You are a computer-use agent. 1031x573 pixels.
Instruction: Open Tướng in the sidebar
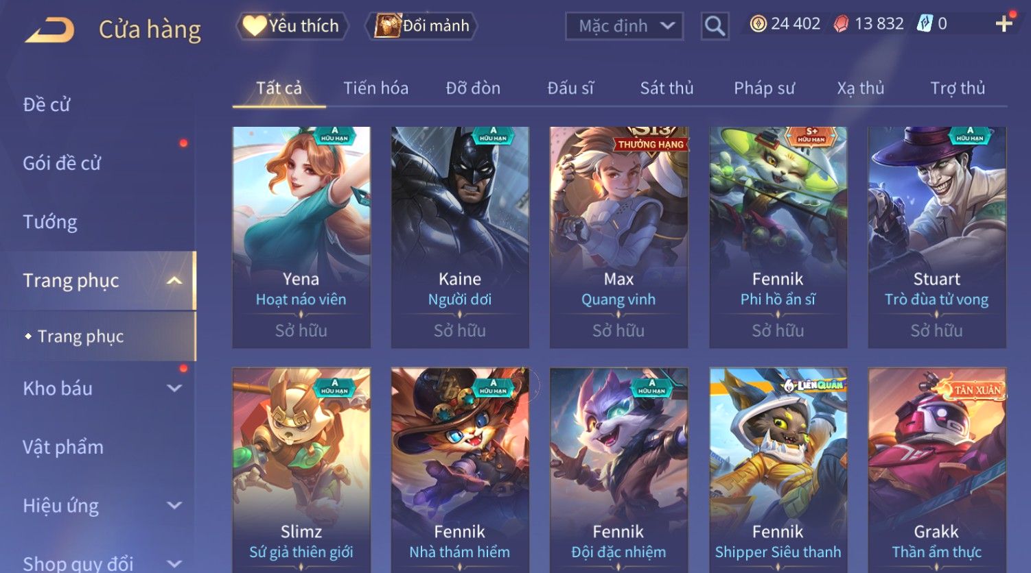click(x=50, y=222)
